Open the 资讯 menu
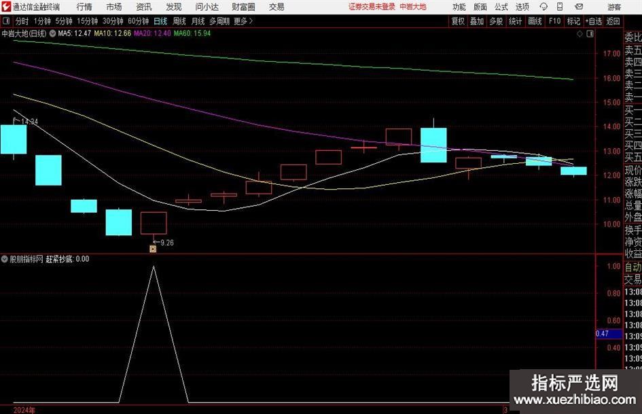The height and width of the screenshot is (414, 642). pos(144,7)
